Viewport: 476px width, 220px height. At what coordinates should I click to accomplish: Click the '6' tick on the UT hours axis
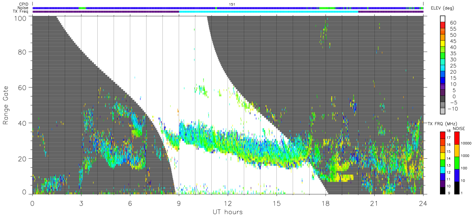click(130, 203)
